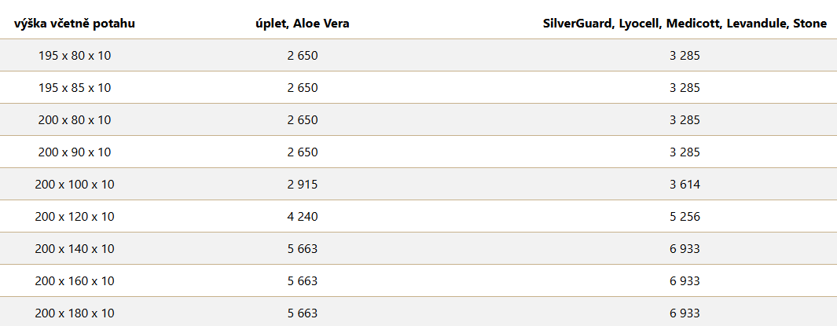Select the 195 x 80 x 10 size cell
This screenshot has height=326, width=837.
coord(75,55)
